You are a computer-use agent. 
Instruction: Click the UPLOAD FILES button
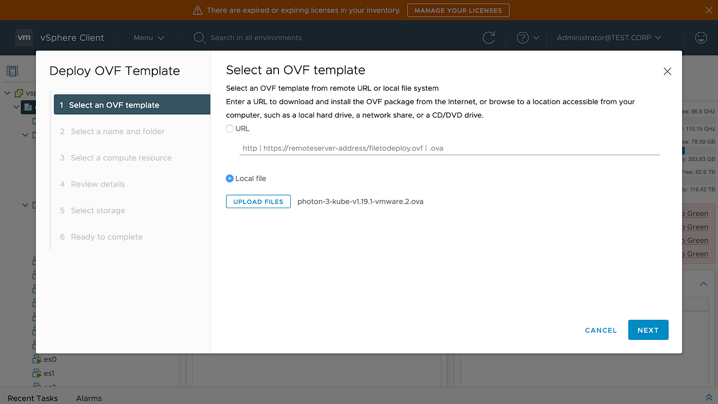258,201
